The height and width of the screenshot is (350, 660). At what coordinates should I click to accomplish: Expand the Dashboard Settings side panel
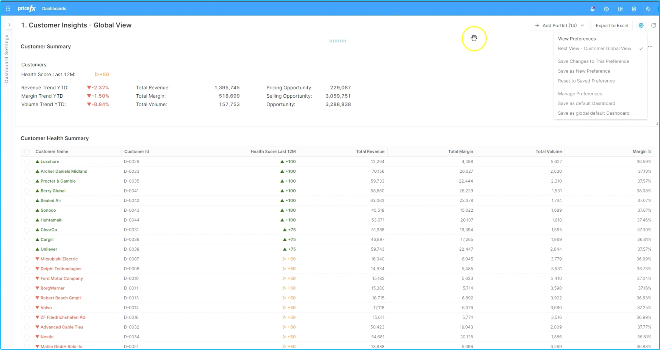pyautogui.click(x=9, y=25)
